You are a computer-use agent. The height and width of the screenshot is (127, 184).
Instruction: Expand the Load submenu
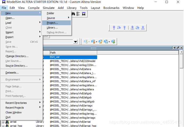click(x=21, y=23)
